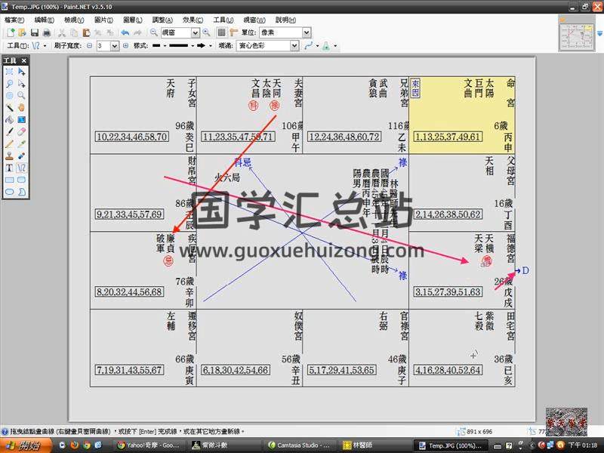Choose the Eraser tool
The height and width of the screenshot is (453, 604).
click(21, 131)
